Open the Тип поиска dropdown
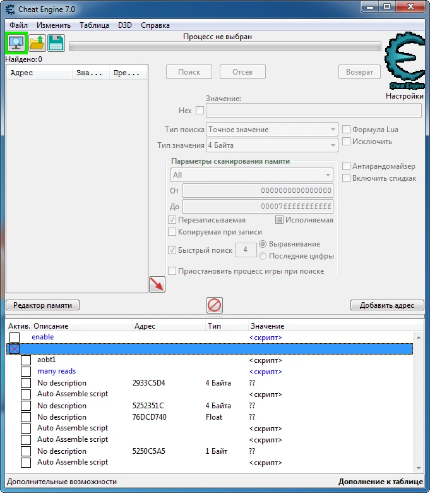Image resolution: width=430 pixels, height=493 pixels. click(272, 129)
